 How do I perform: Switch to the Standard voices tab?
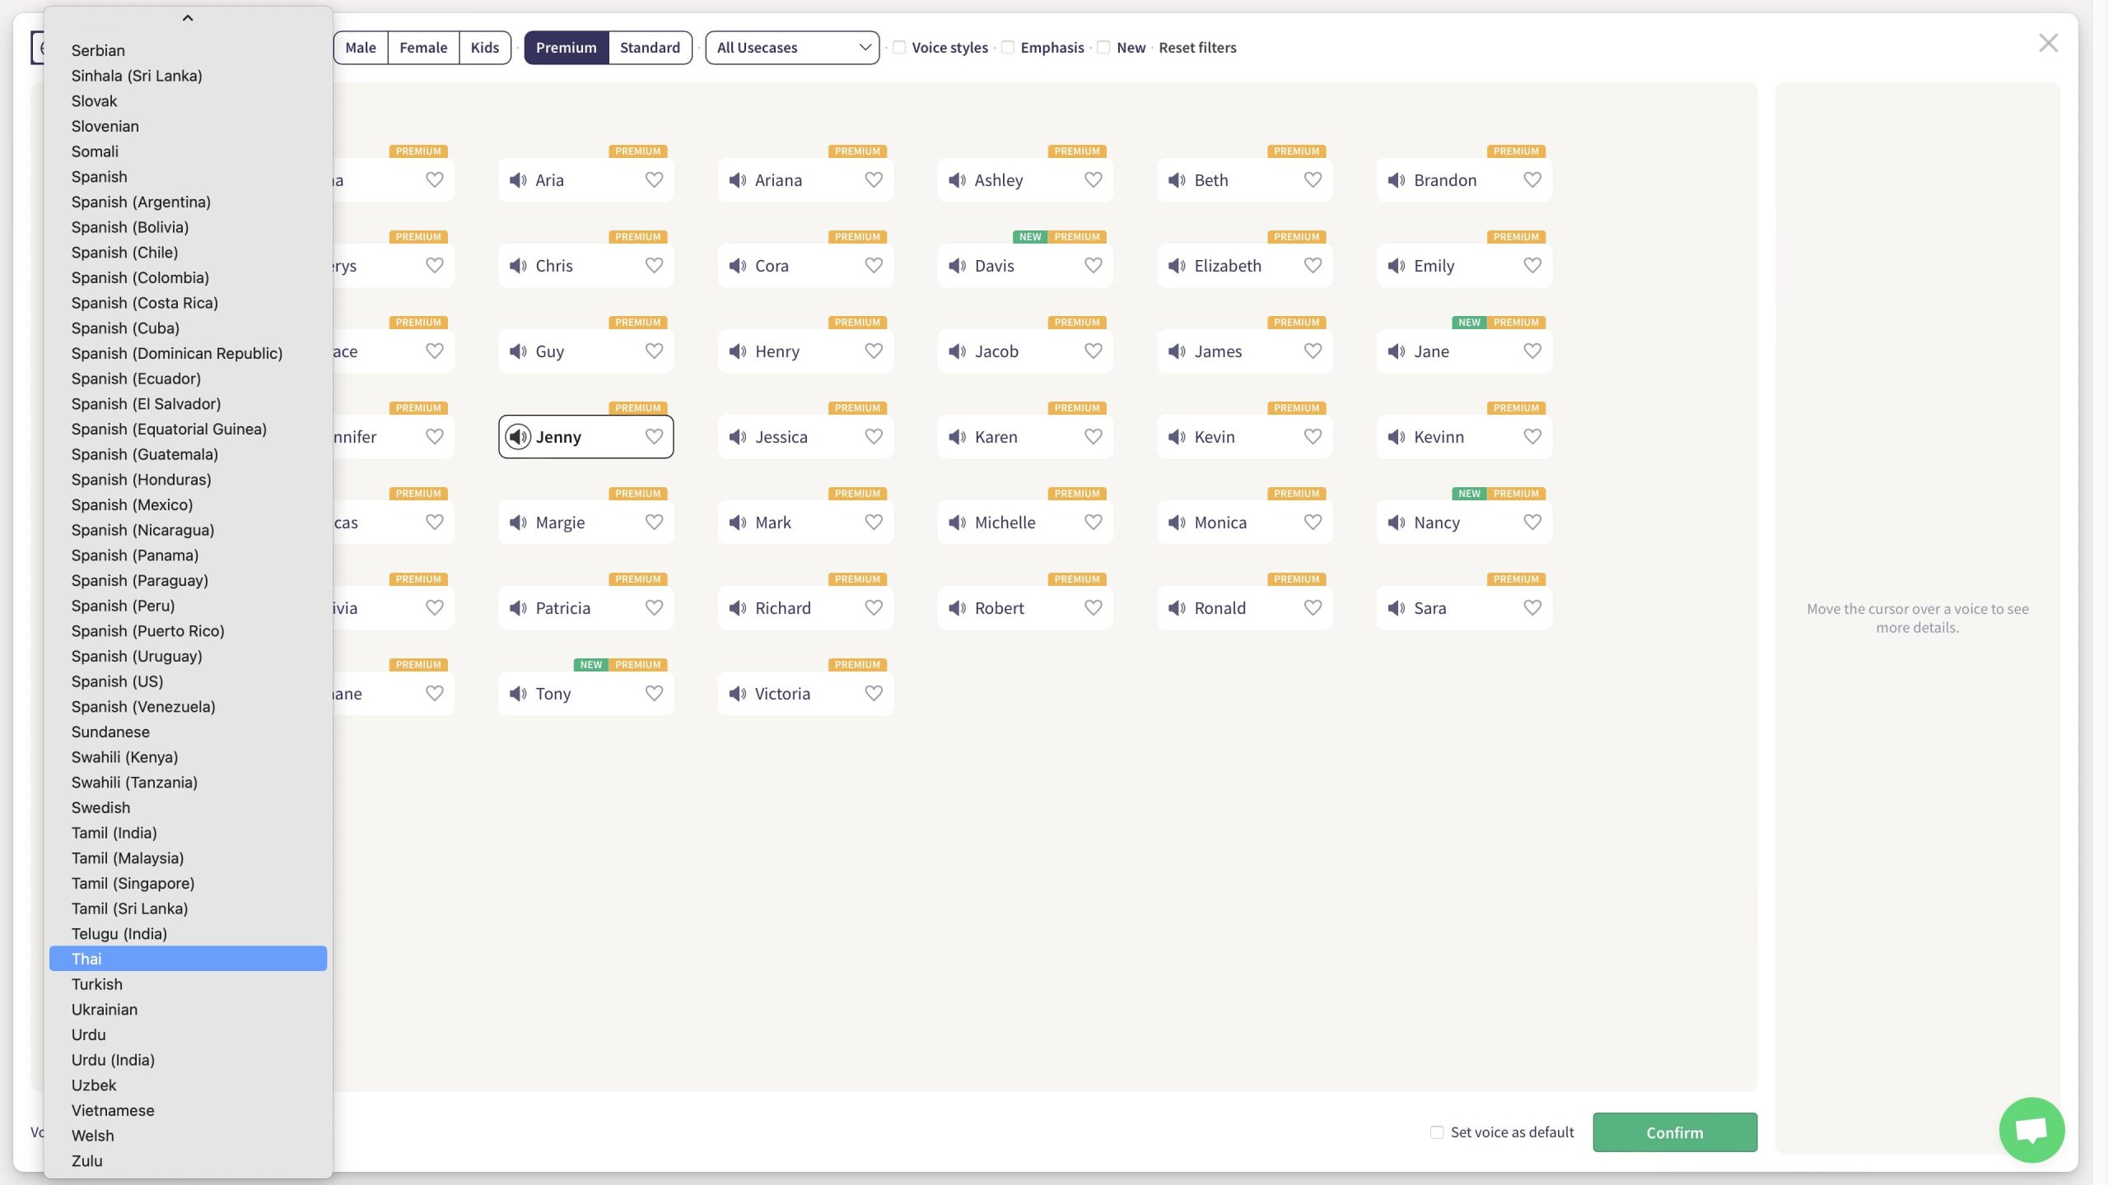[x=650, y=48]
